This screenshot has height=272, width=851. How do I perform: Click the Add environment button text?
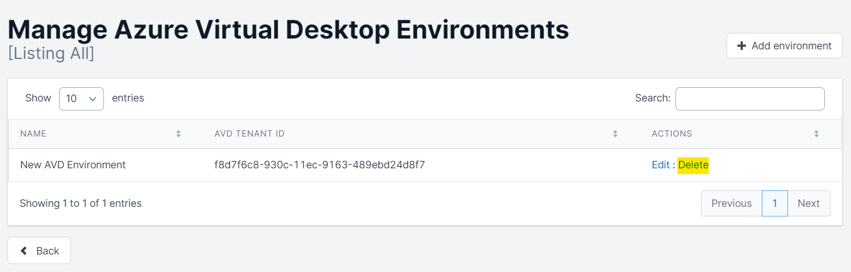(791, 46)
